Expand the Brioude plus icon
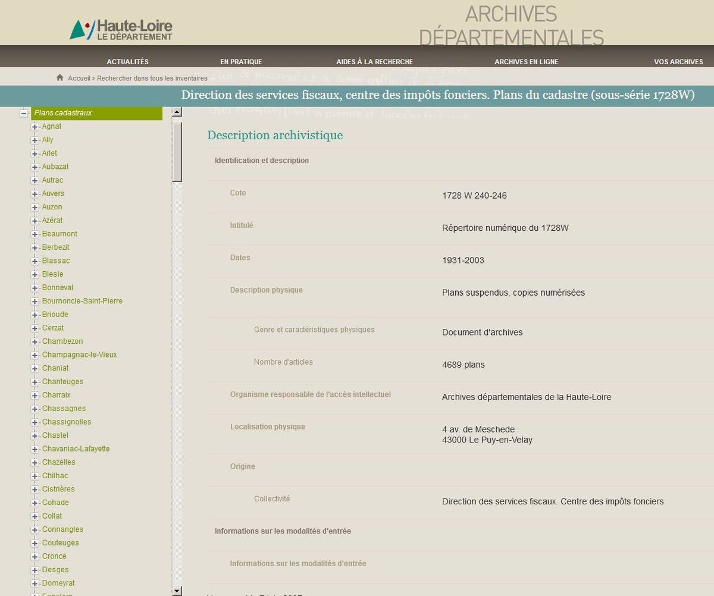This screenshot has height=596, width=714. 35,315
